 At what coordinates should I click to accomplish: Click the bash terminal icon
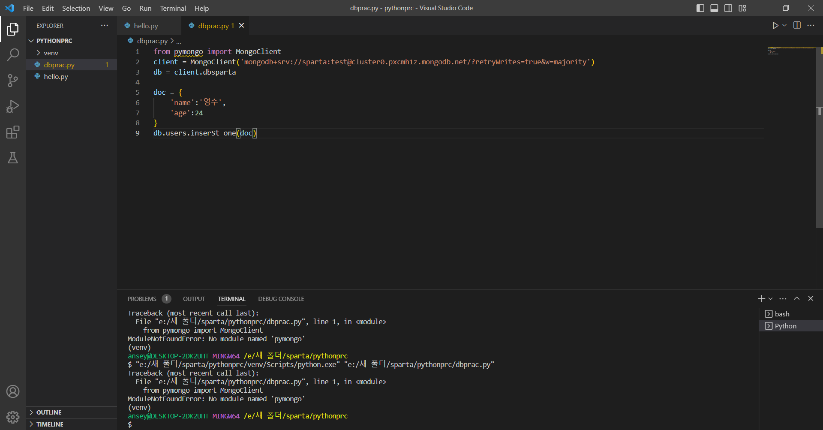pyautogui.click(x=769, y=314)
